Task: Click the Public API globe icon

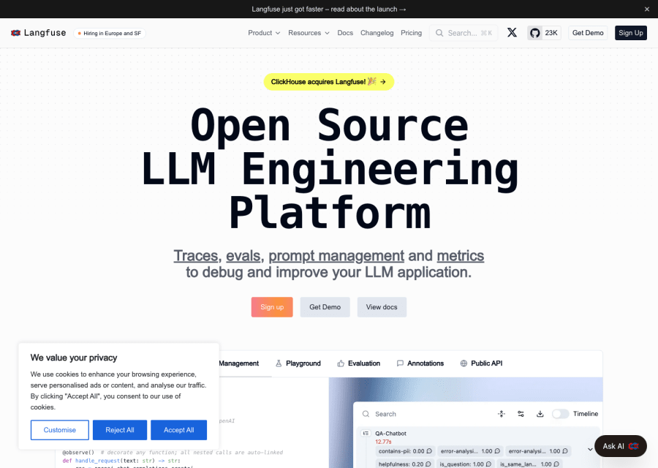Action: tap(463, 363)
